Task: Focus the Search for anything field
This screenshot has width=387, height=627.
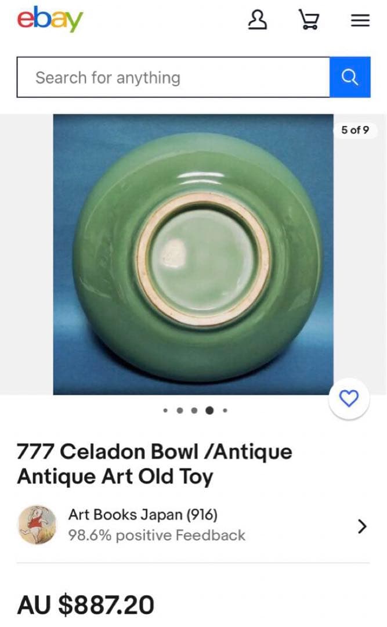Action: [x=173, y=77]
